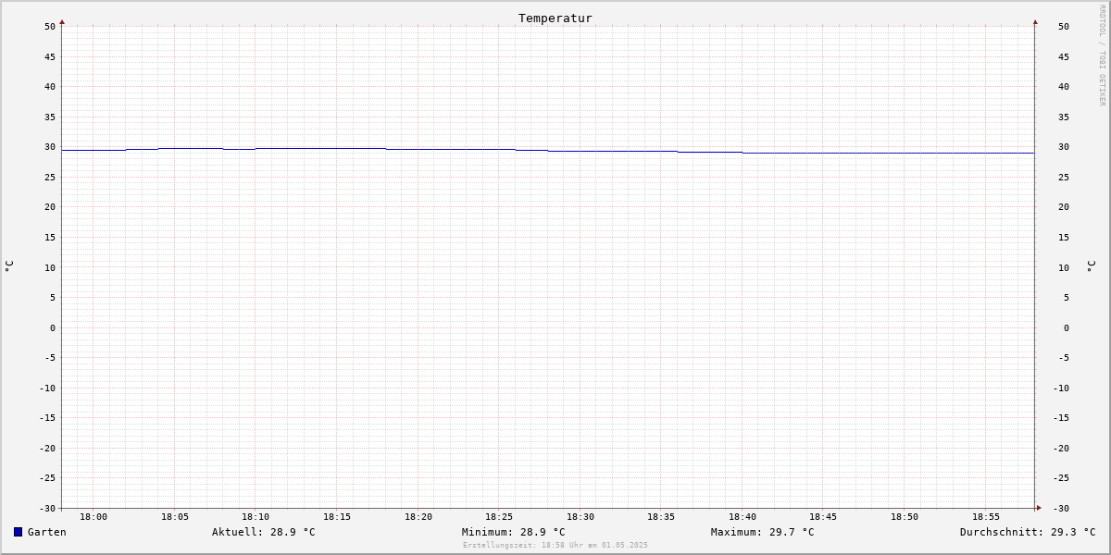Image resolution: width=1111 pixels, height=555 pixels.
Task: Click the "Temperatur" chart title
Action: 555,18
